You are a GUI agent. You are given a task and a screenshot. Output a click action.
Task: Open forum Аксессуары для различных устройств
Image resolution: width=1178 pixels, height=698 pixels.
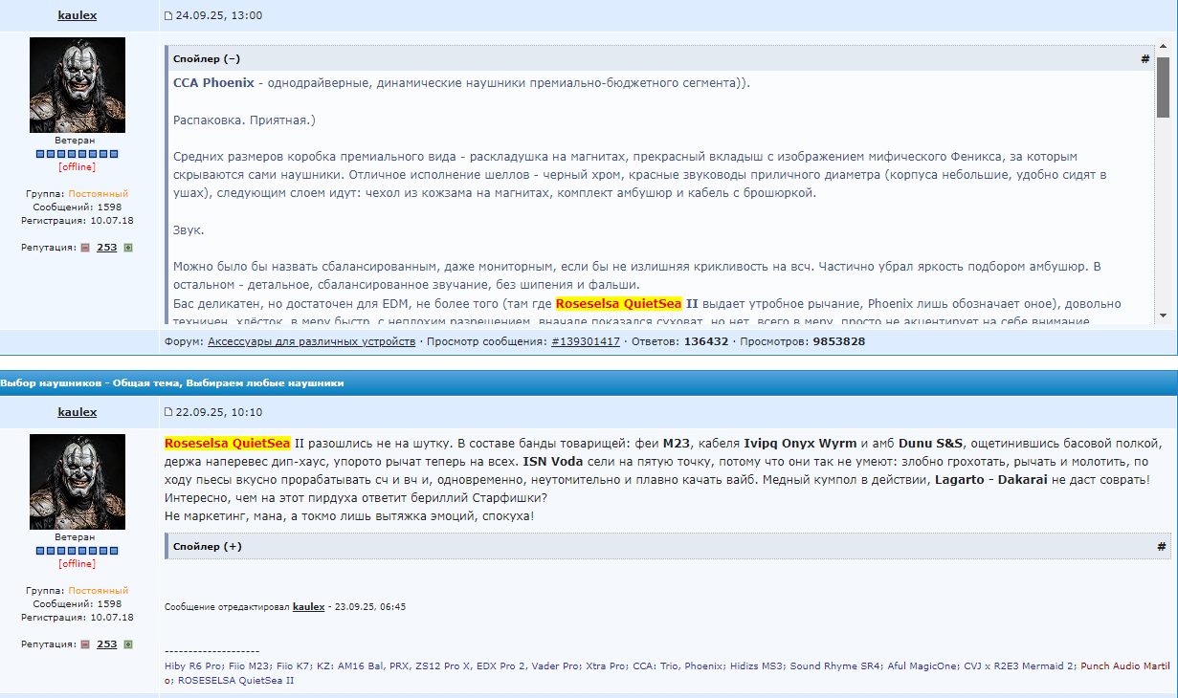[x=312, y=341]
